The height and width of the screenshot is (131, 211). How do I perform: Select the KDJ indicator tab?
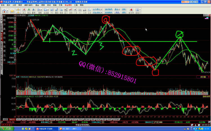[18, 119]
